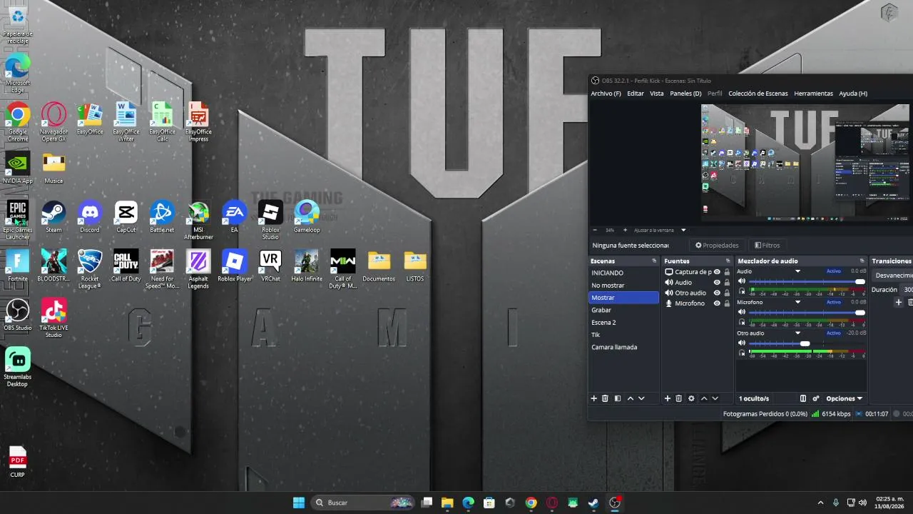Open the taskbar clock and date
Screen dimensions: 913x514
click(x=890, y=503)
